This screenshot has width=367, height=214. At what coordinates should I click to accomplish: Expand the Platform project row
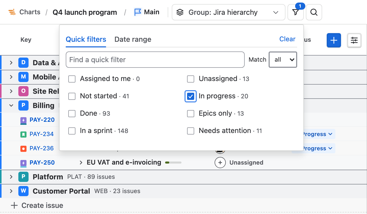tap(11, 177)
